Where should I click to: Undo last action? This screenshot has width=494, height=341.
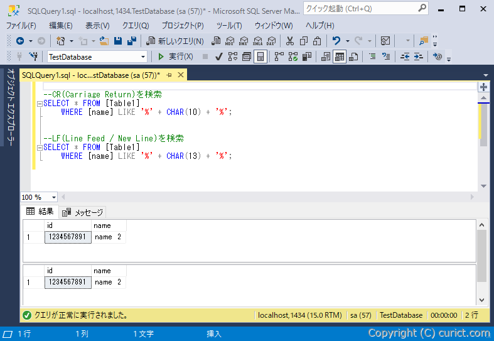pyautogui.click(x=336, y=41)
